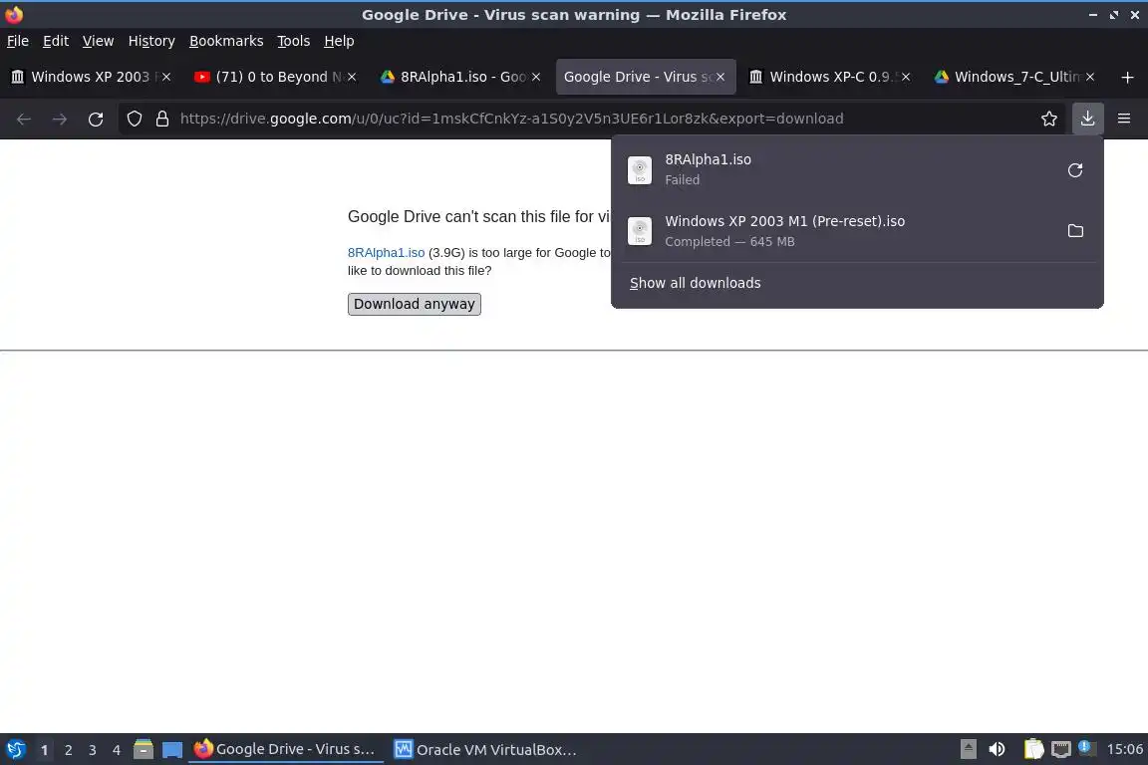The width and height of the screenshot is (1148, 765).
Task: Open the update notification tray icon
Action: 1087,748
